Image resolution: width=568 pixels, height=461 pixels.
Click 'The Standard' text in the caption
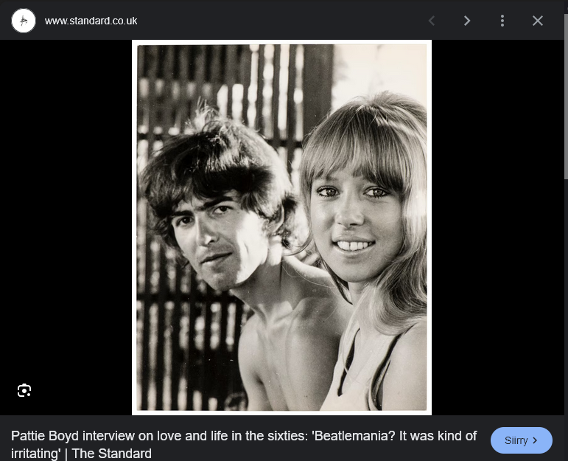coord(111,454)
